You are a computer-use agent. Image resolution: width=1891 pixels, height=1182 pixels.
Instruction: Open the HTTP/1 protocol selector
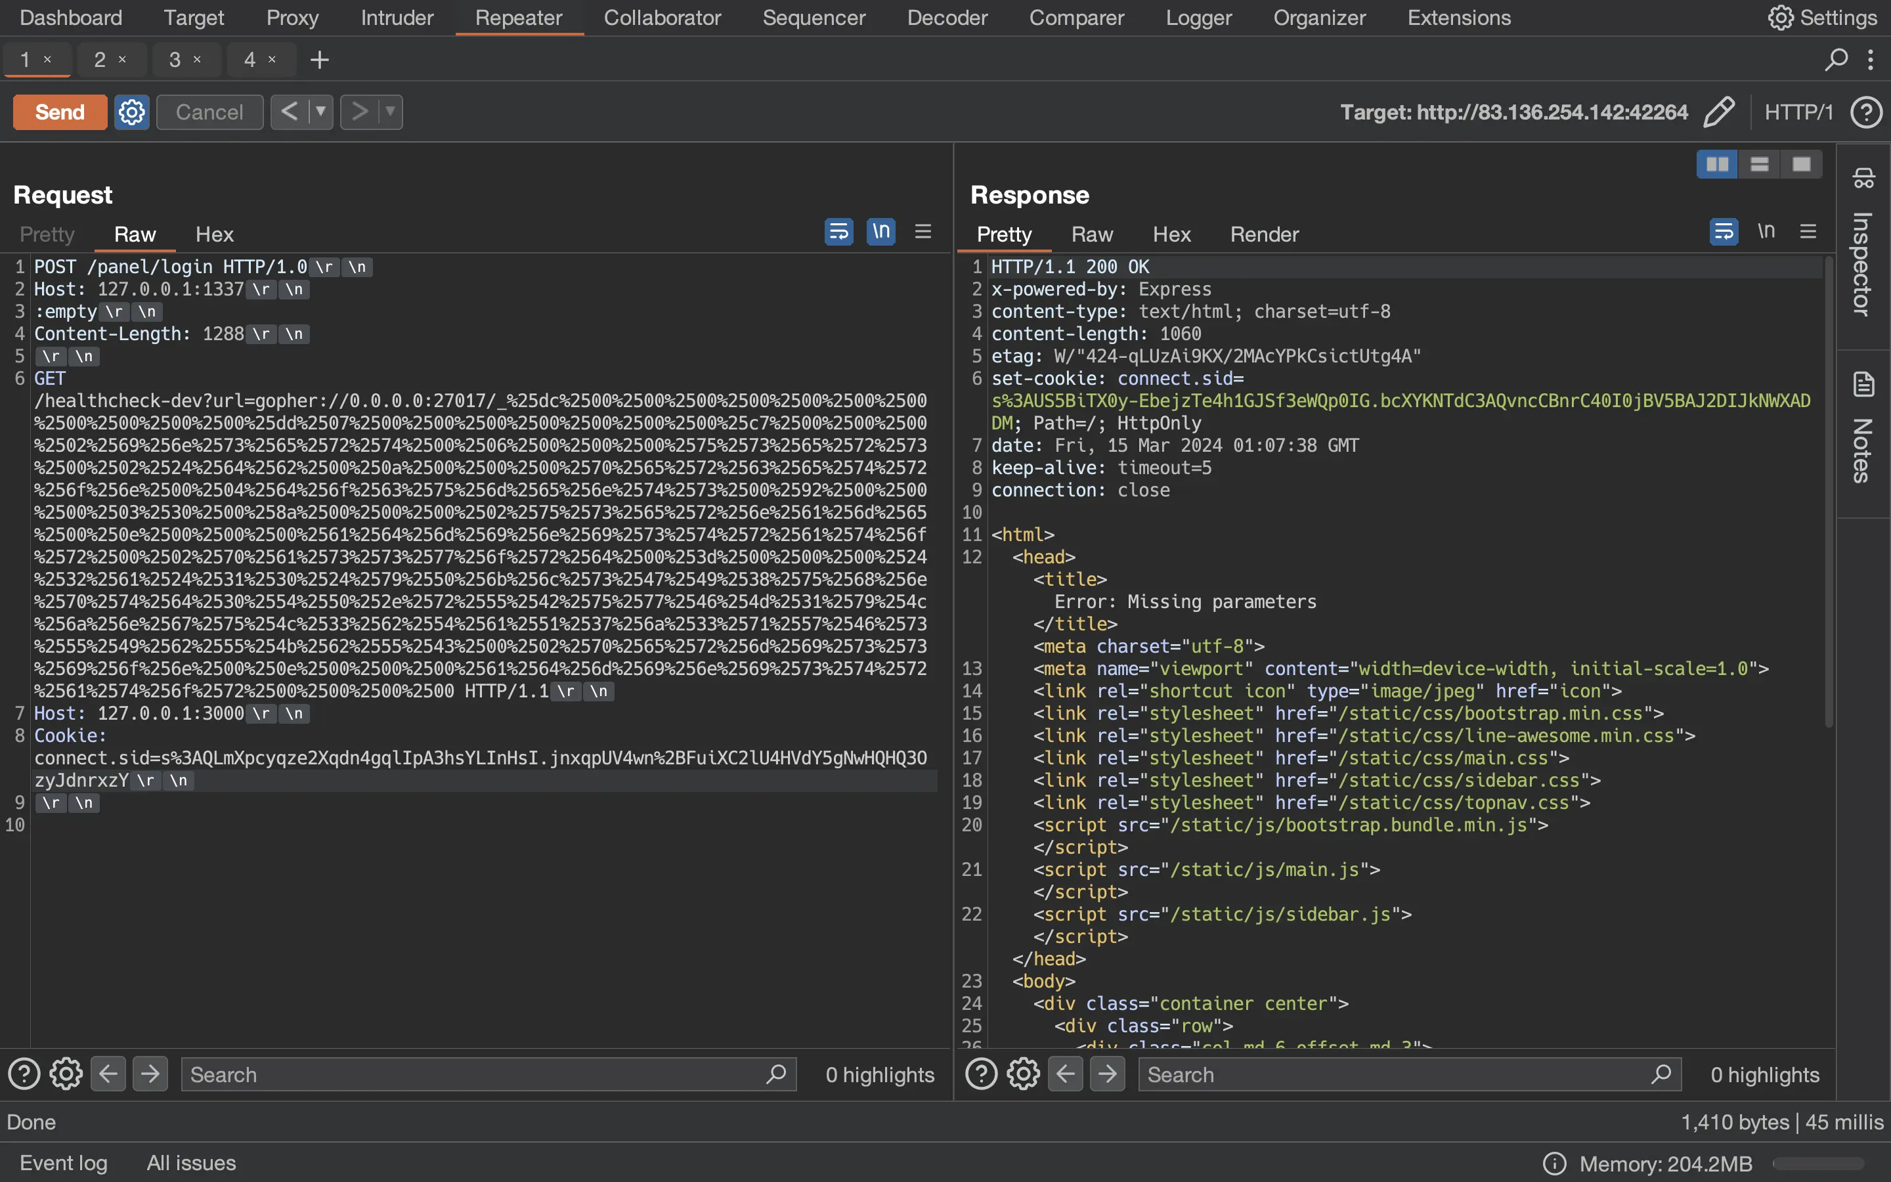click(x=1798, y=112)
